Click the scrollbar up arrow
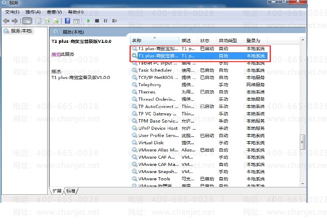The image size is (327, 224). [303, 39]
